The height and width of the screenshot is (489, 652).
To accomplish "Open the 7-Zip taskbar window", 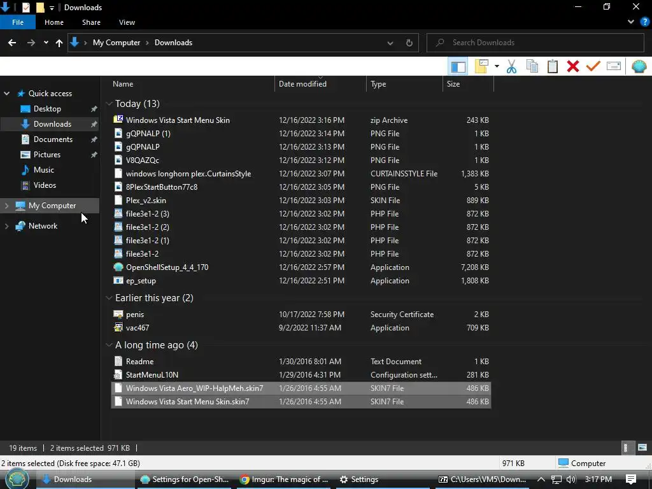I will point(483,479).
